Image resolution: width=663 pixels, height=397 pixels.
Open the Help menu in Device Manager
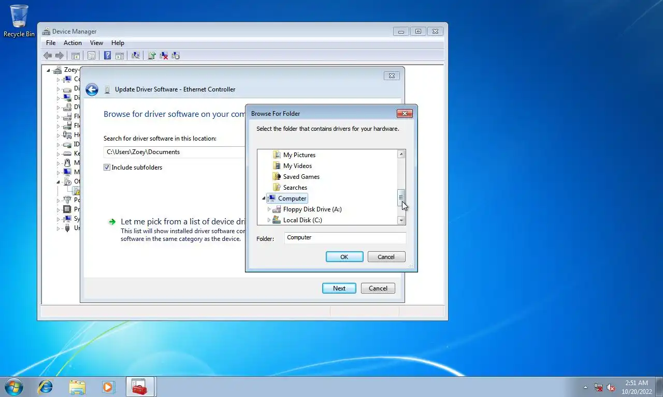(118, 43)
